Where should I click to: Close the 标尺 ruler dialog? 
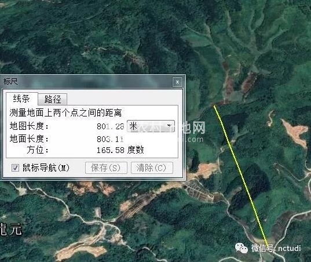pyautogui.click(x=177, y=82)
